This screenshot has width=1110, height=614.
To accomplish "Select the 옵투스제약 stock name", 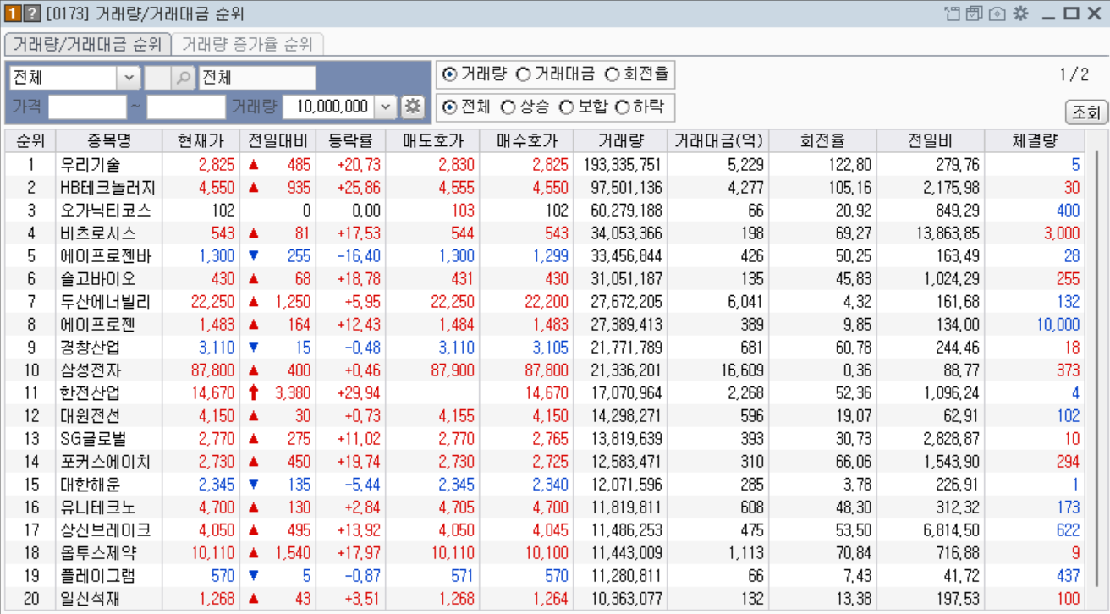I will (98, 553).
